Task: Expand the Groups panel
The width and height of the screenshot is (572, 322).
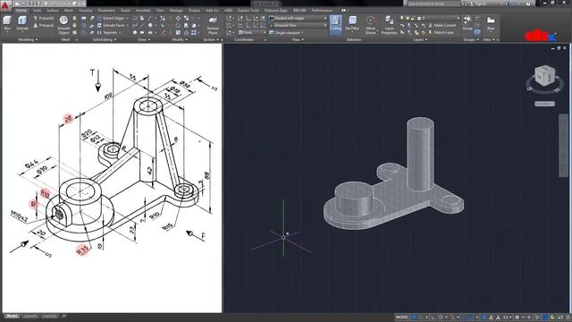Action: click(471, 39)
